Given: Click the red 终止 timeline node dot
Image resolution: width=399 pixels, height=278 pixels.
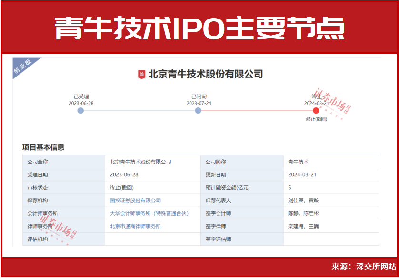Looking at the screenshot, I should click(x=316, y=110).
